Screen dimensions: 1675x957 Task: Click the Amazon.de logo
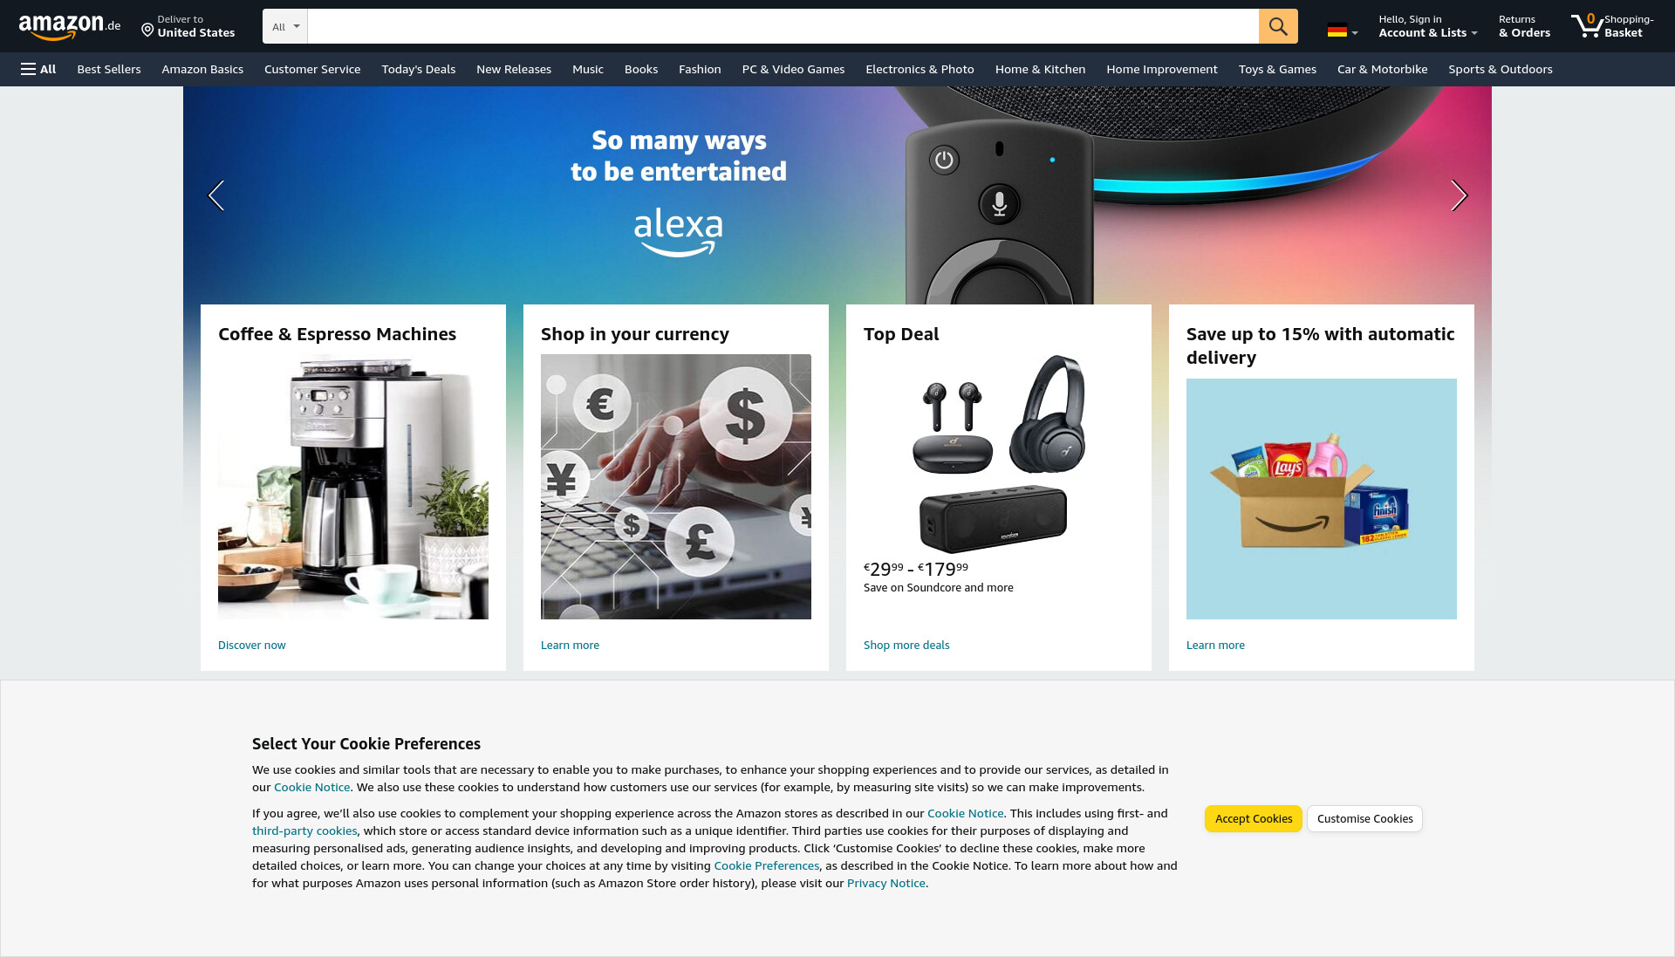[x=70, y=26]
